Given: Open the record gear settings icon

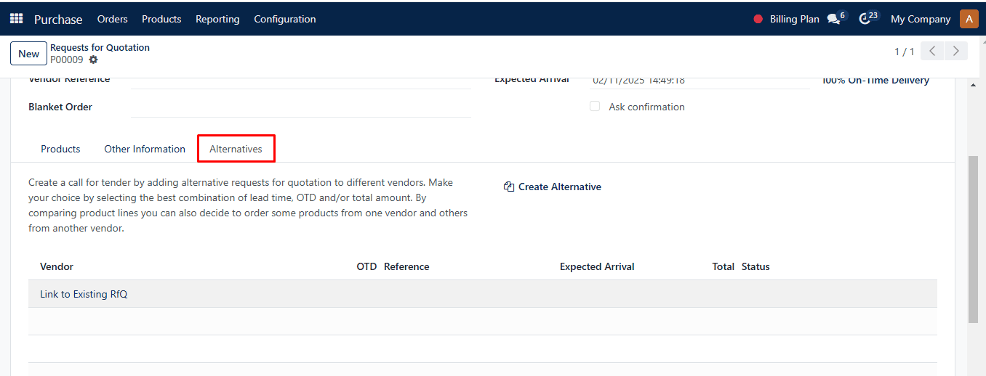Looking at the screenshot, I should click(x=93, y=60).
